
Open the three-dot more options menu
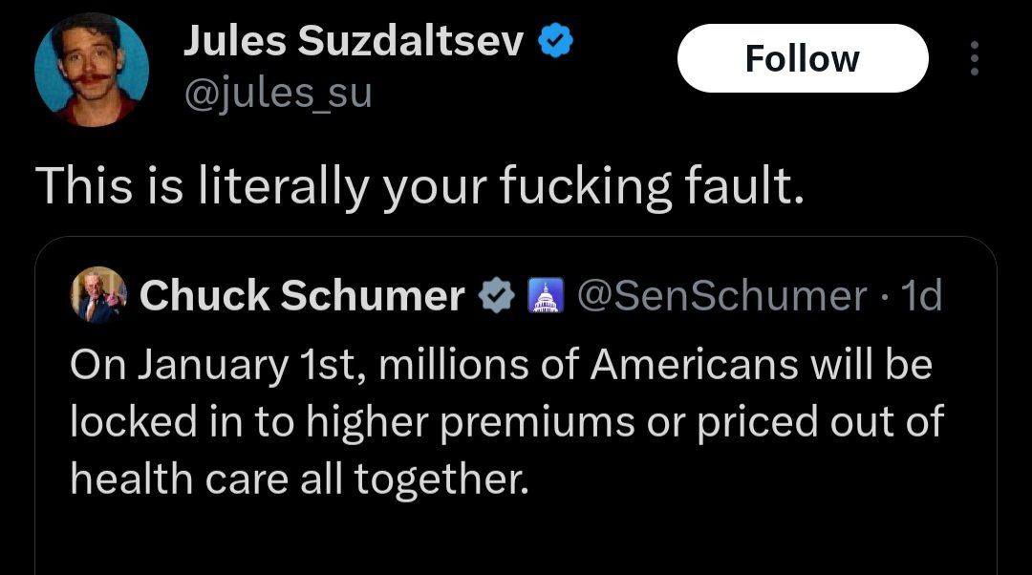click(975, 59)
